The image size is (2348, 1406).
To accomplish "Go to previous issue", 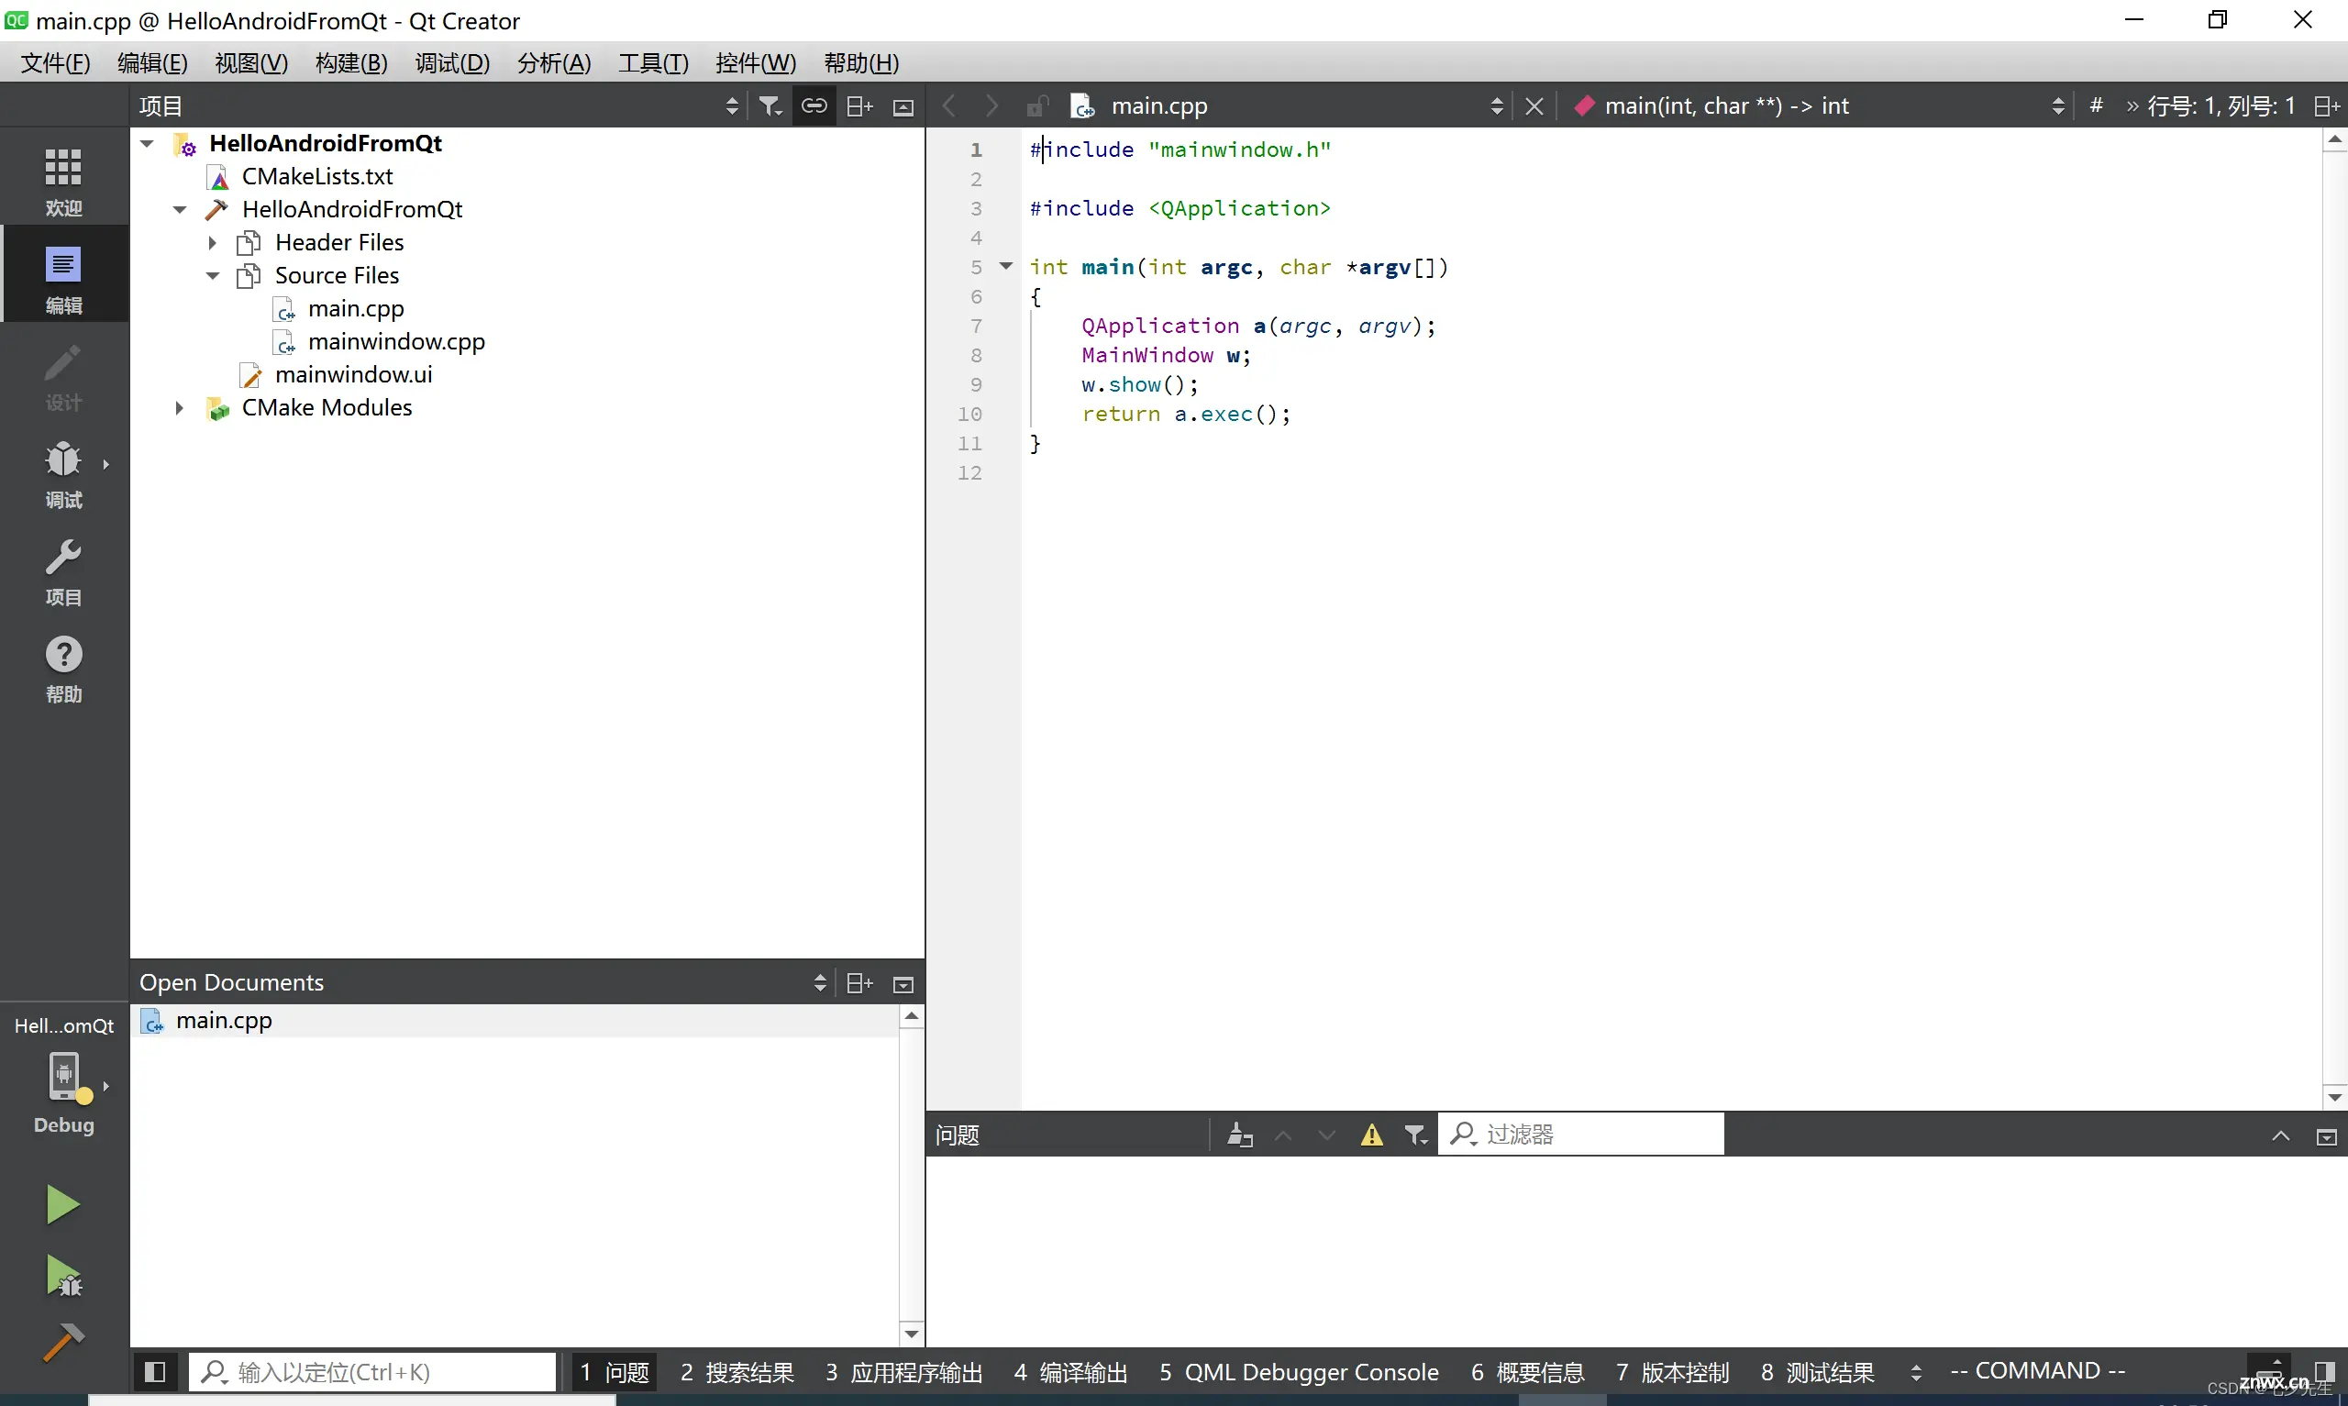I will pos(1283,1135).
